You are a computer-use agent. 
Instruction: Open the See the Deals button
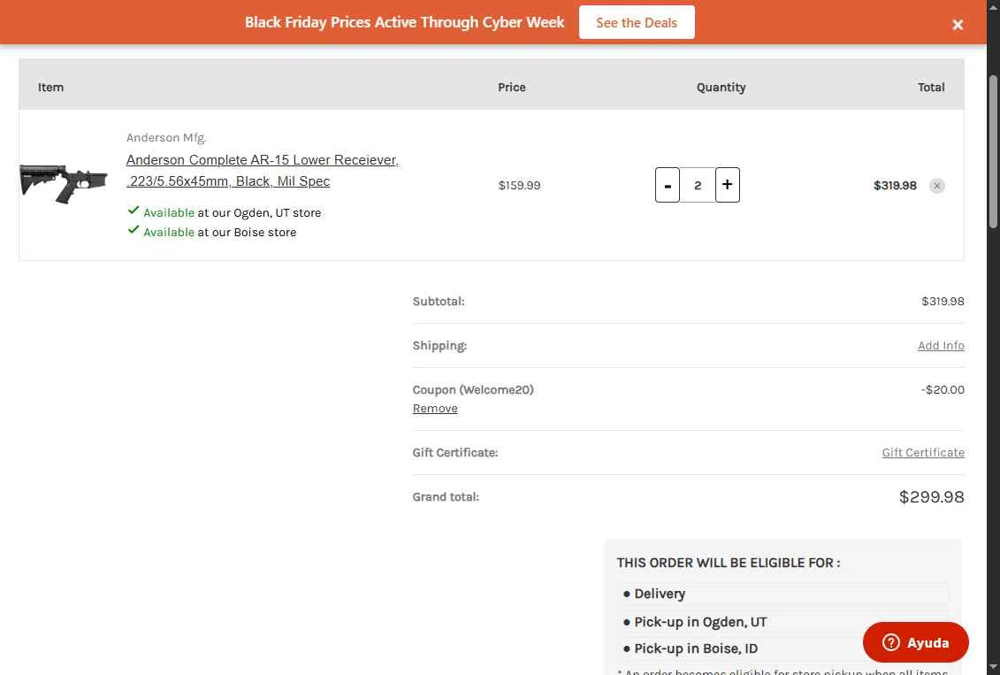pyautogui.click(x=637, y=22)
